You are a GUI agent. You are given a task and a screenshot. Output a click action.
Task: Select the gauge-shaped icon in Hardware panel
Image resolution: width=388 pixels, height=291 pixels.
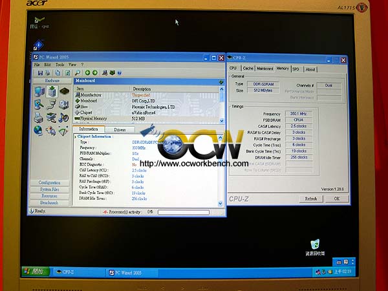(63, 131)
